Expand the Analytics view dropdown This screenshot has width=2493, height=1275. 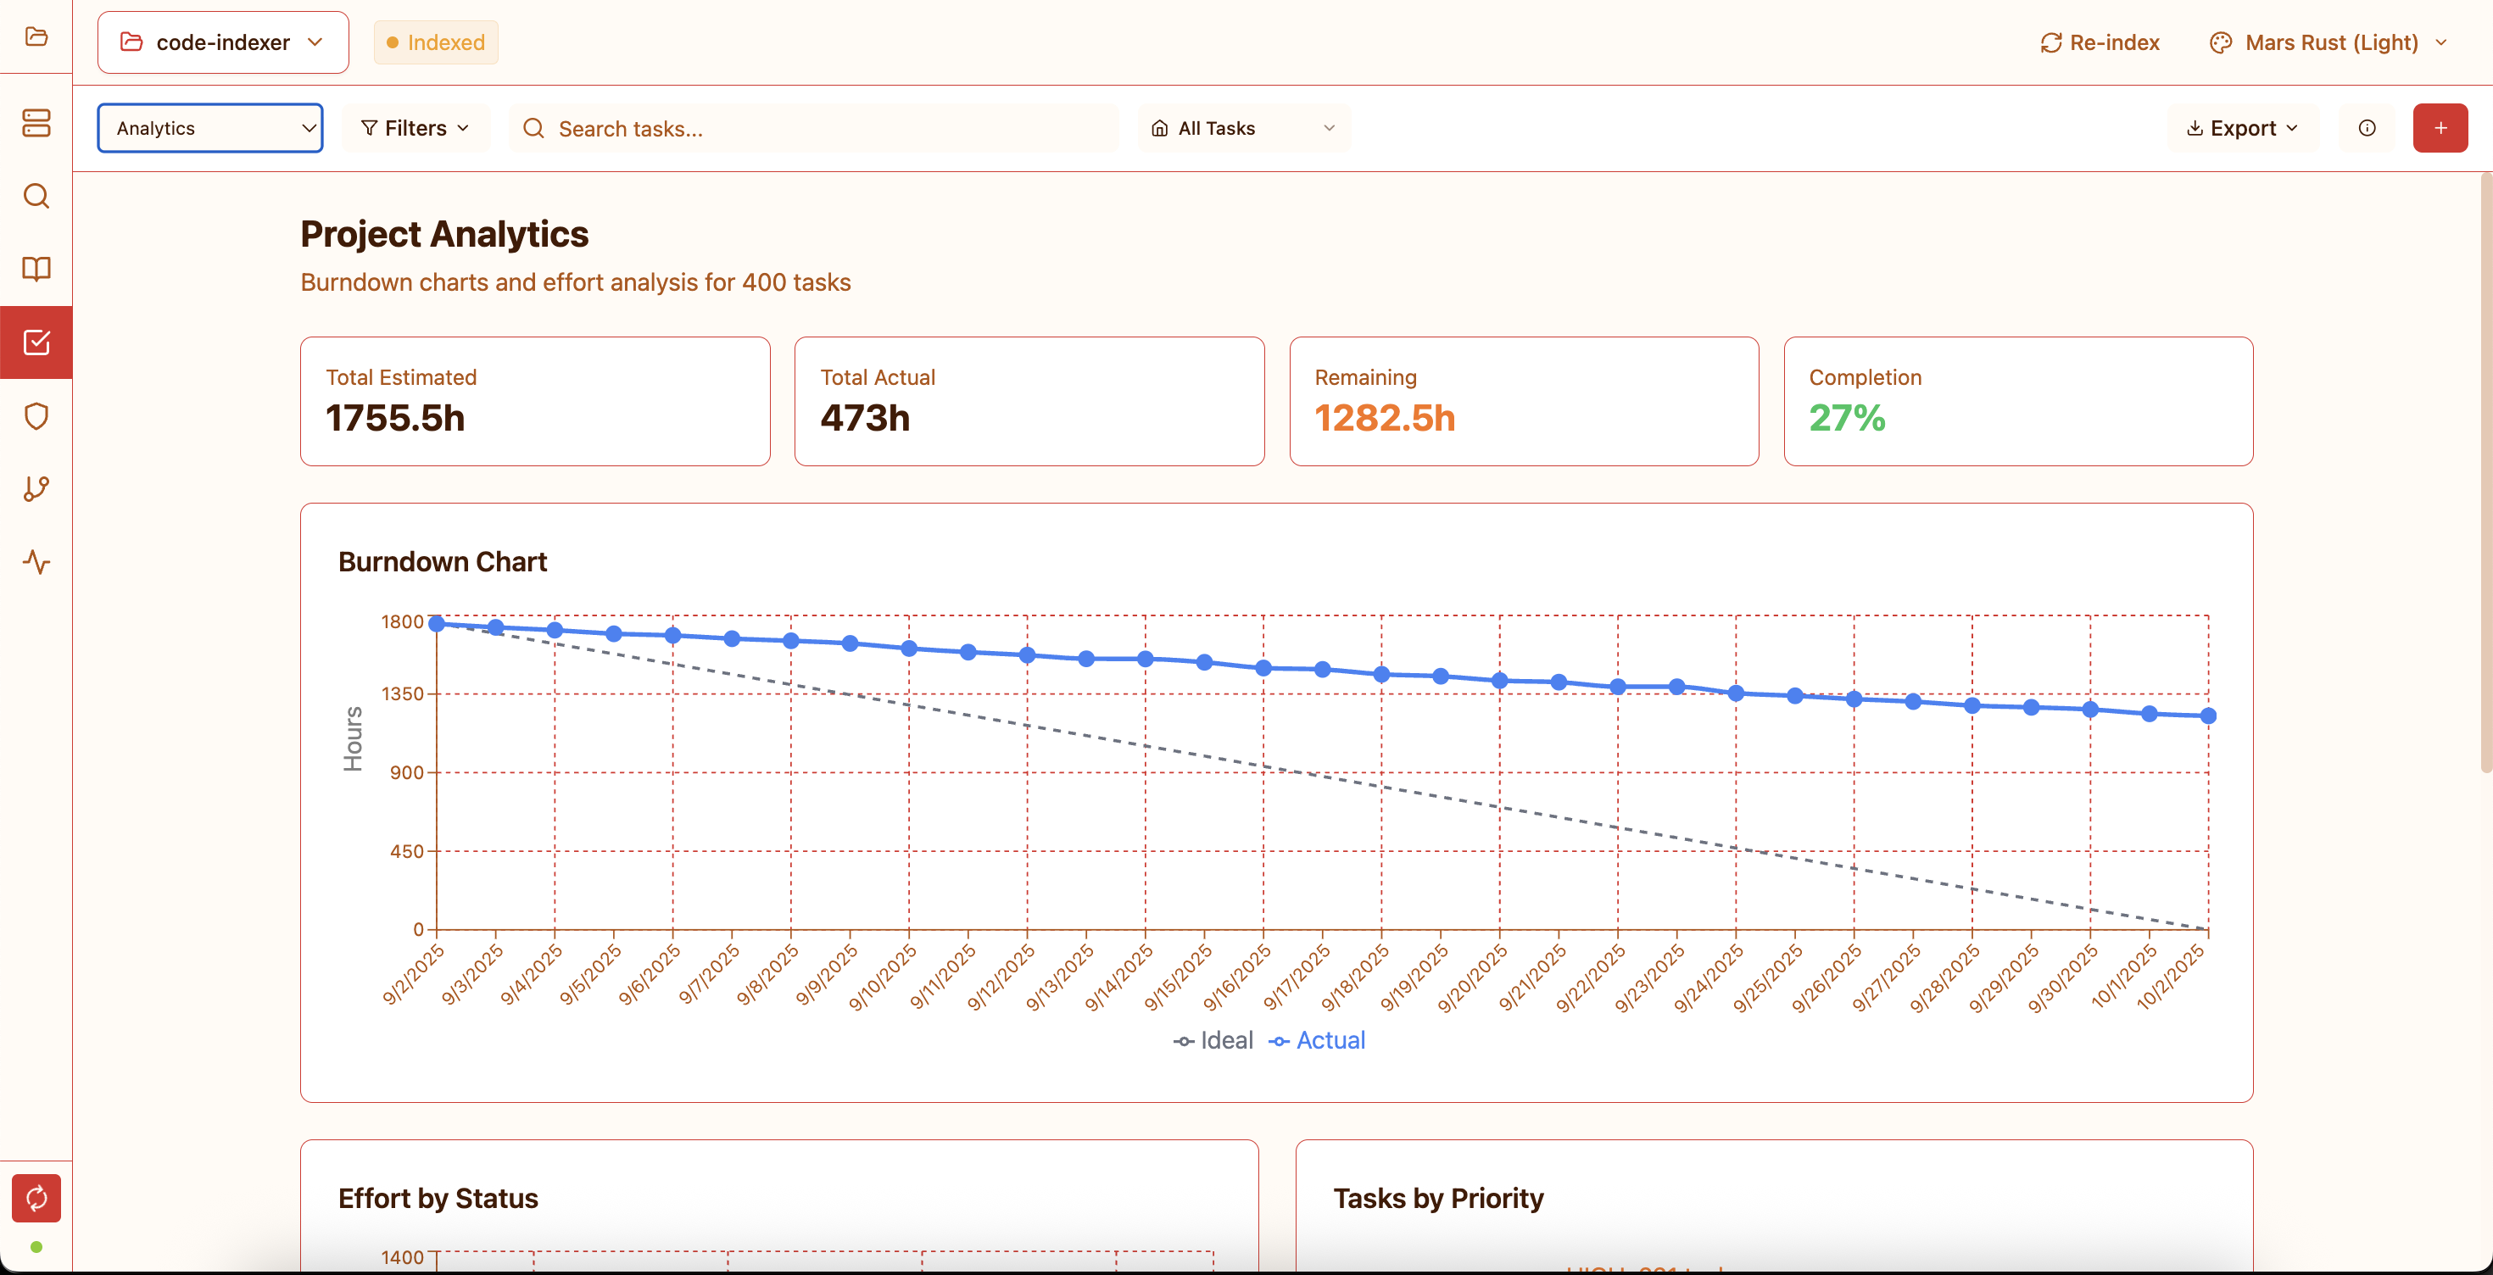click(x=210, y=128)
